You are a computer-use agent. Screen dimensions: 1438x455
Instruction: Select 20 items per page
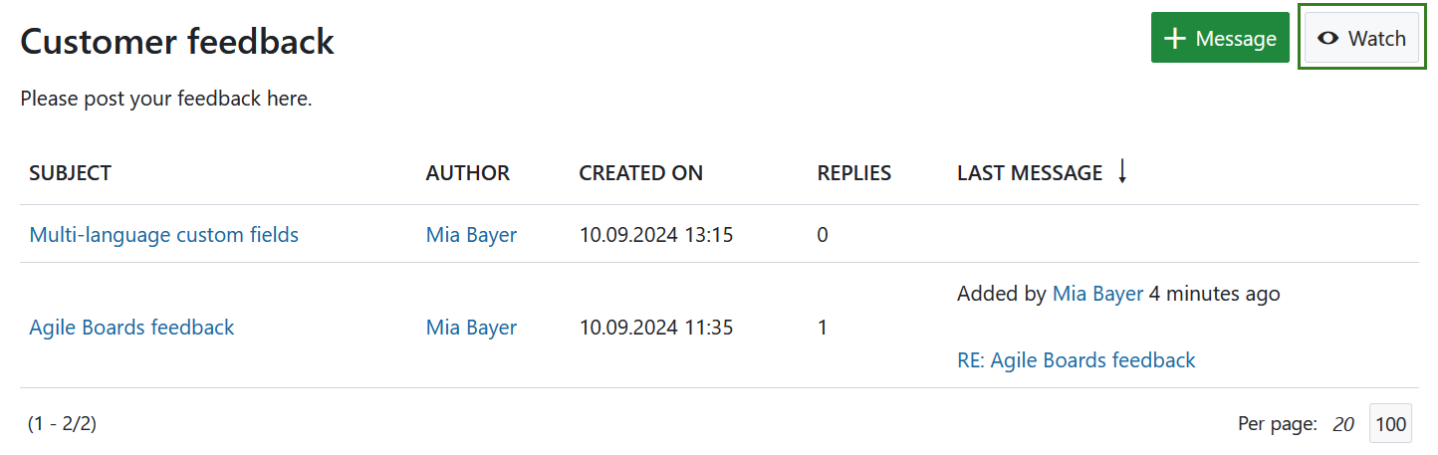1343,424
